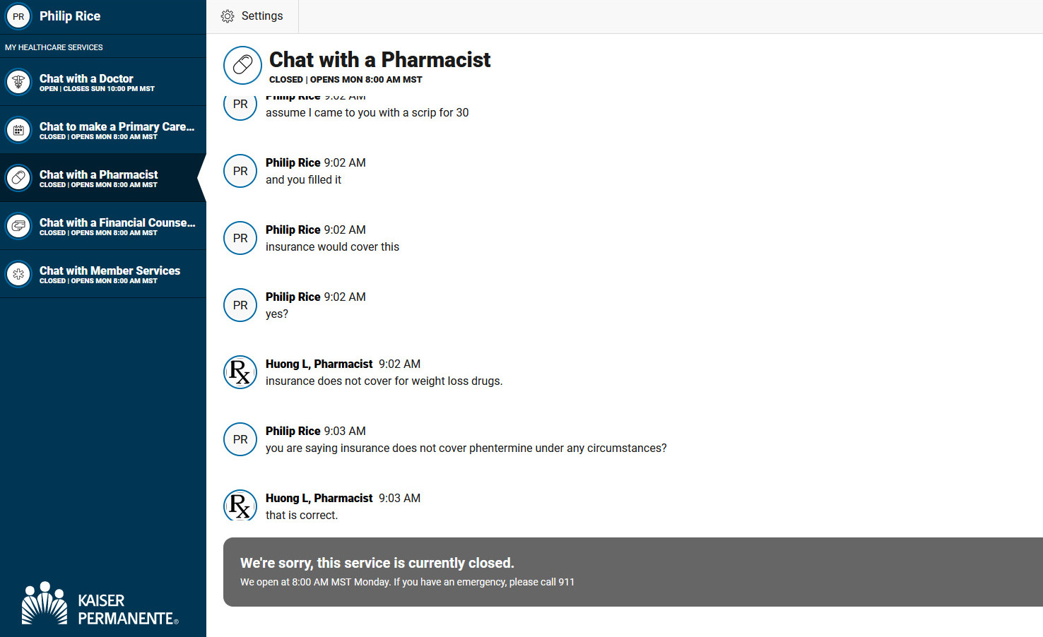Viewport: 1043px width, 637px height.
Task: Click the pharmacist pill icon in sidebar
Action: [18, 178]
